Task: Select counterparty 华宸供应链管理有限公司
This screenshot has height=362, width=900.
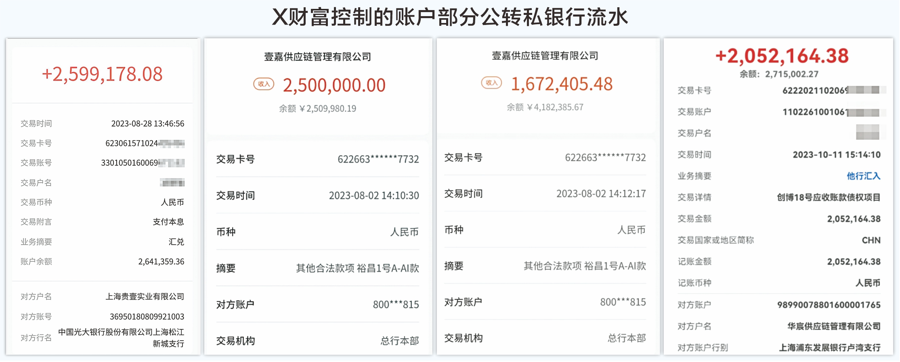Action: tap(833, 326)
